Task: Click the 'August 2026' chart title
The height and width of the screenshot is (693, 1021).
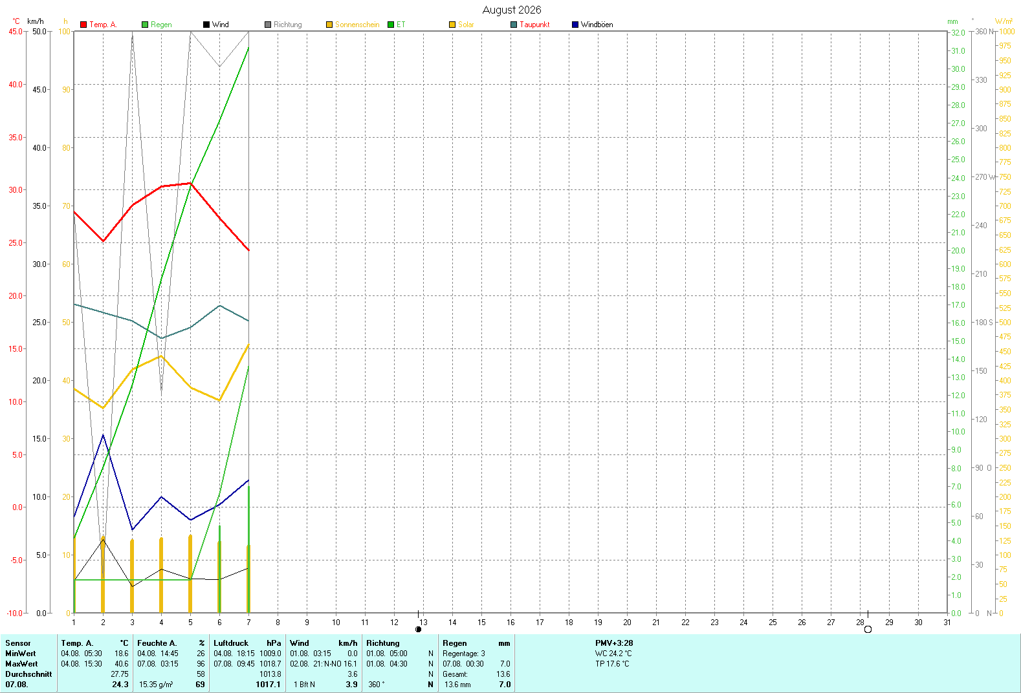Action: (512, 10)
